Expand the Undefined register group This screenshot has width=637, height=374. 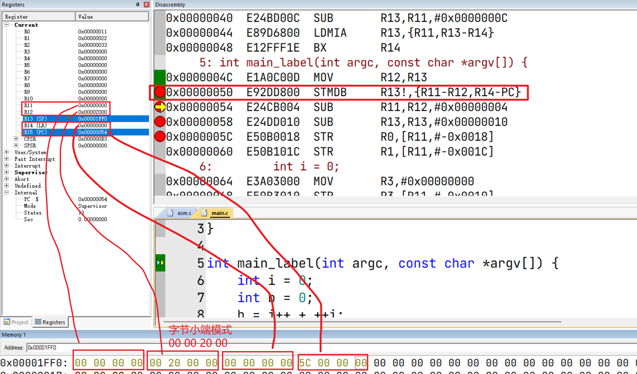(6, 186)
